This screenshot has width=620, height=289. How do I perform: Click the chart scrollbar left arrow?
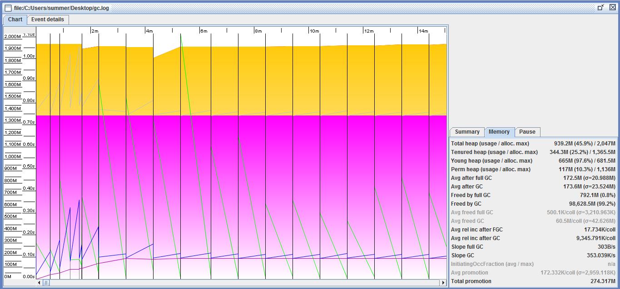pos(40,283)
